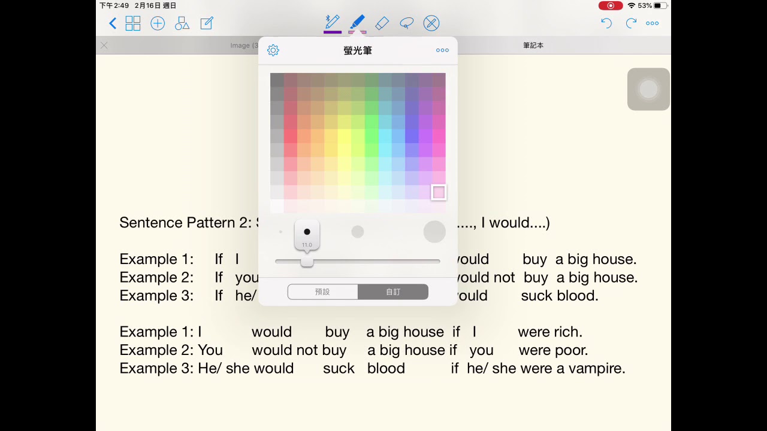Open the shapes tool
The width and height of the screenshot is (767, 431).
pos(182,23)
